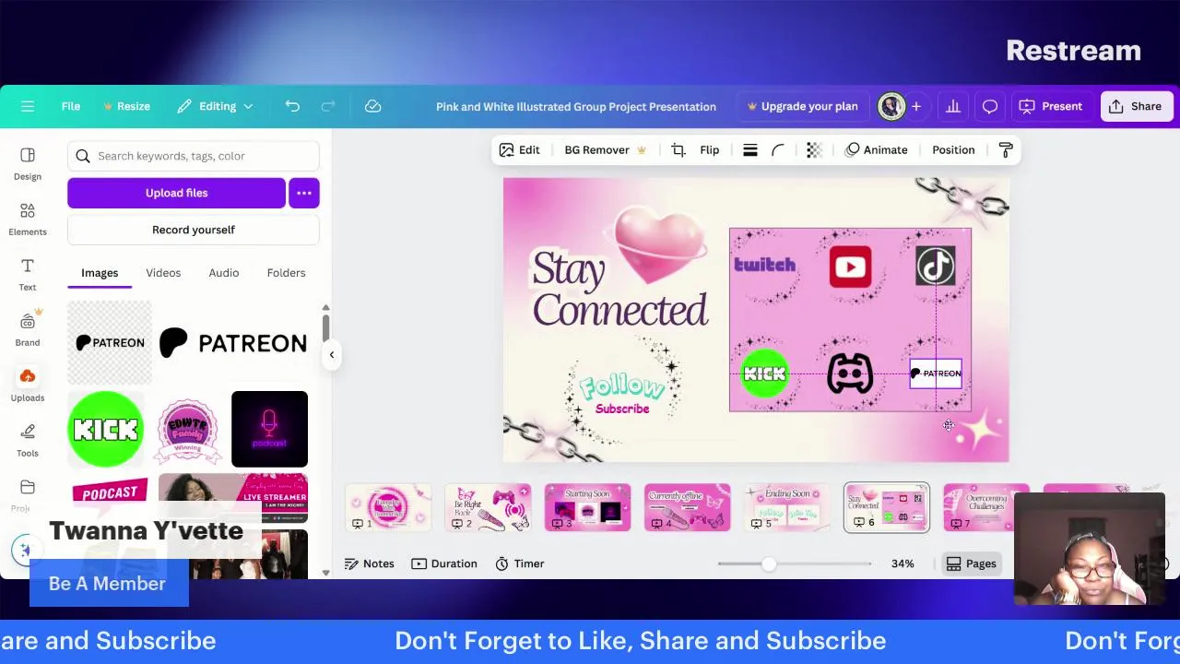The image size is (1180, 664).
Task: Select page 4 Currently offline thumbnail
Action: point(687,507)
